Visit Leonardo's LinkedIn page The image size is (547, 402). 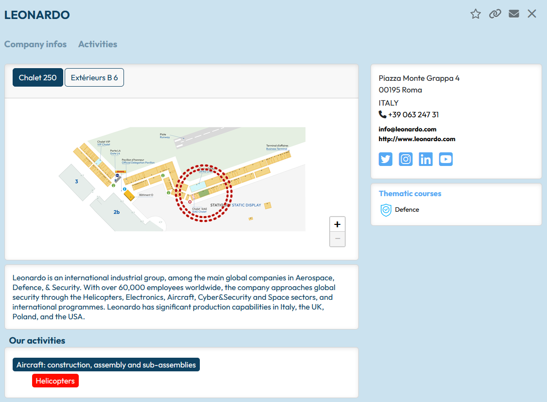425,159
